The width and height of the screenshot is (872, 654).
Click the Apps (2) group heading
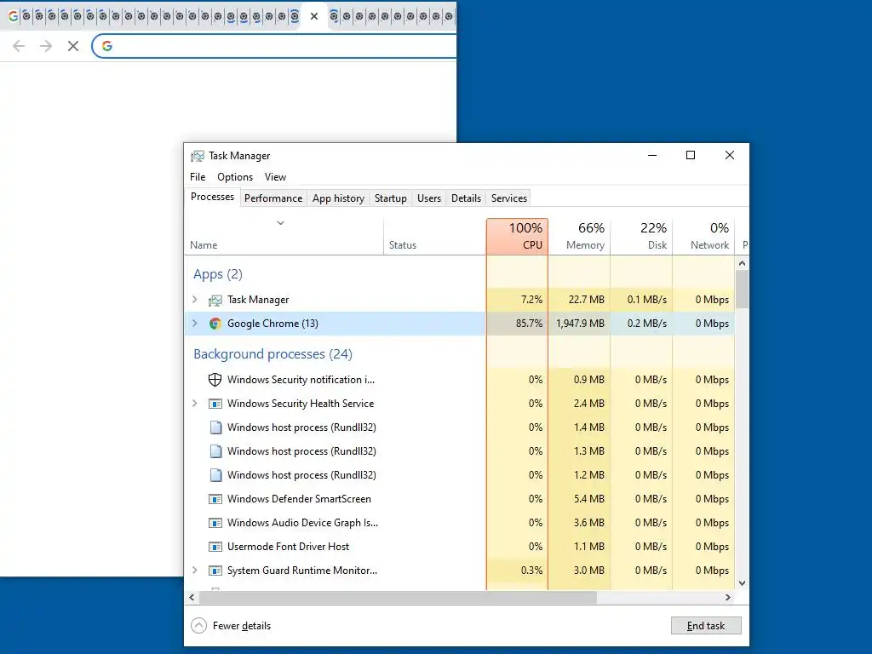coord(218,274)
